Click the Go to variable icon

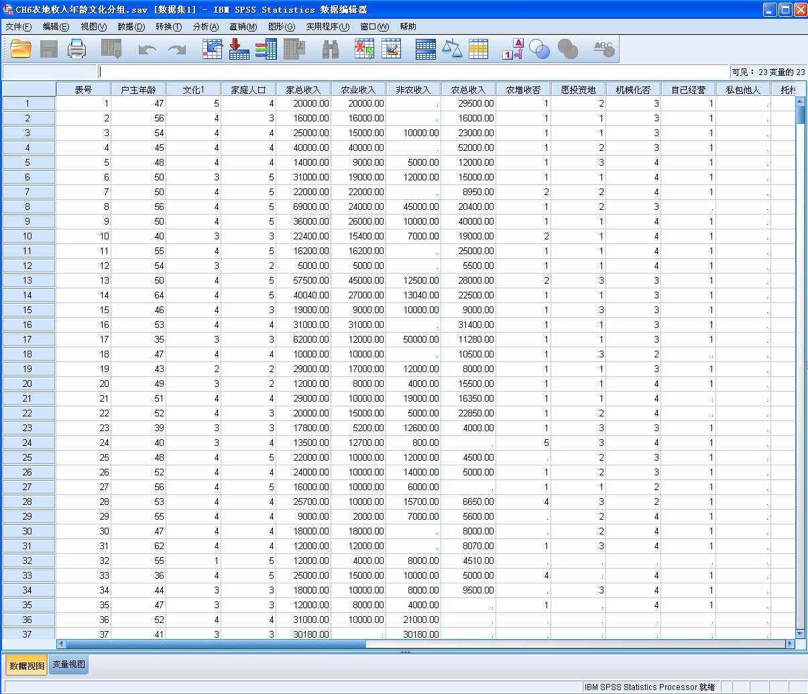point(239,49)
